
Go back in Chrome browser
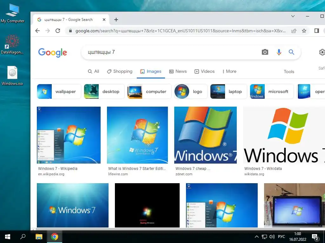click(37, 31)
